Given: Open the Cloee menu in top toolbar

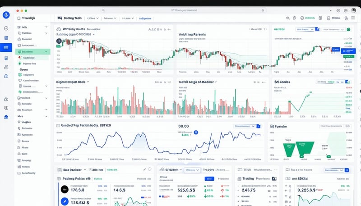Looking at the screenshot, I should 92,18.
